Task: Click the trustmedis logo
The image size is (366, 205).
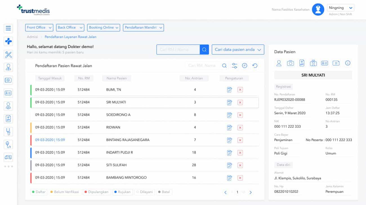Action: (33, 10)
